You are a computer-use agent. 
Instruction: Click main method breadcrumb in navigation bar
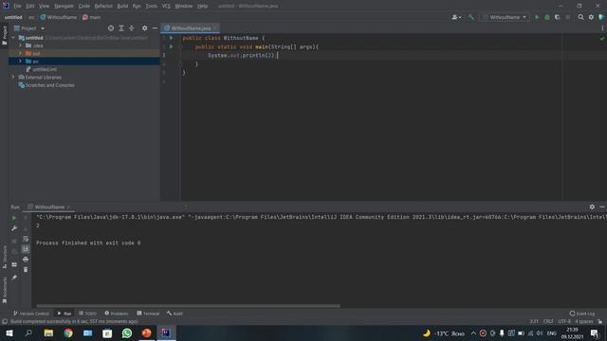[x=91, y=17]
